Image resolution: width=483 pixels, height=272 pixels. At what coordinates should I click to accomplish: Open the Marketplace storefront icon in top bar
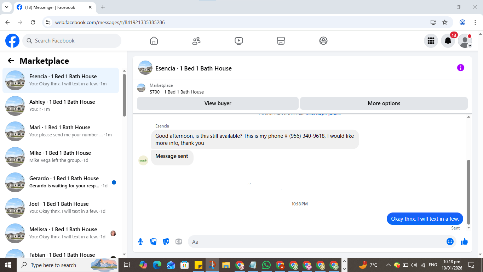(x=281, y=41)
